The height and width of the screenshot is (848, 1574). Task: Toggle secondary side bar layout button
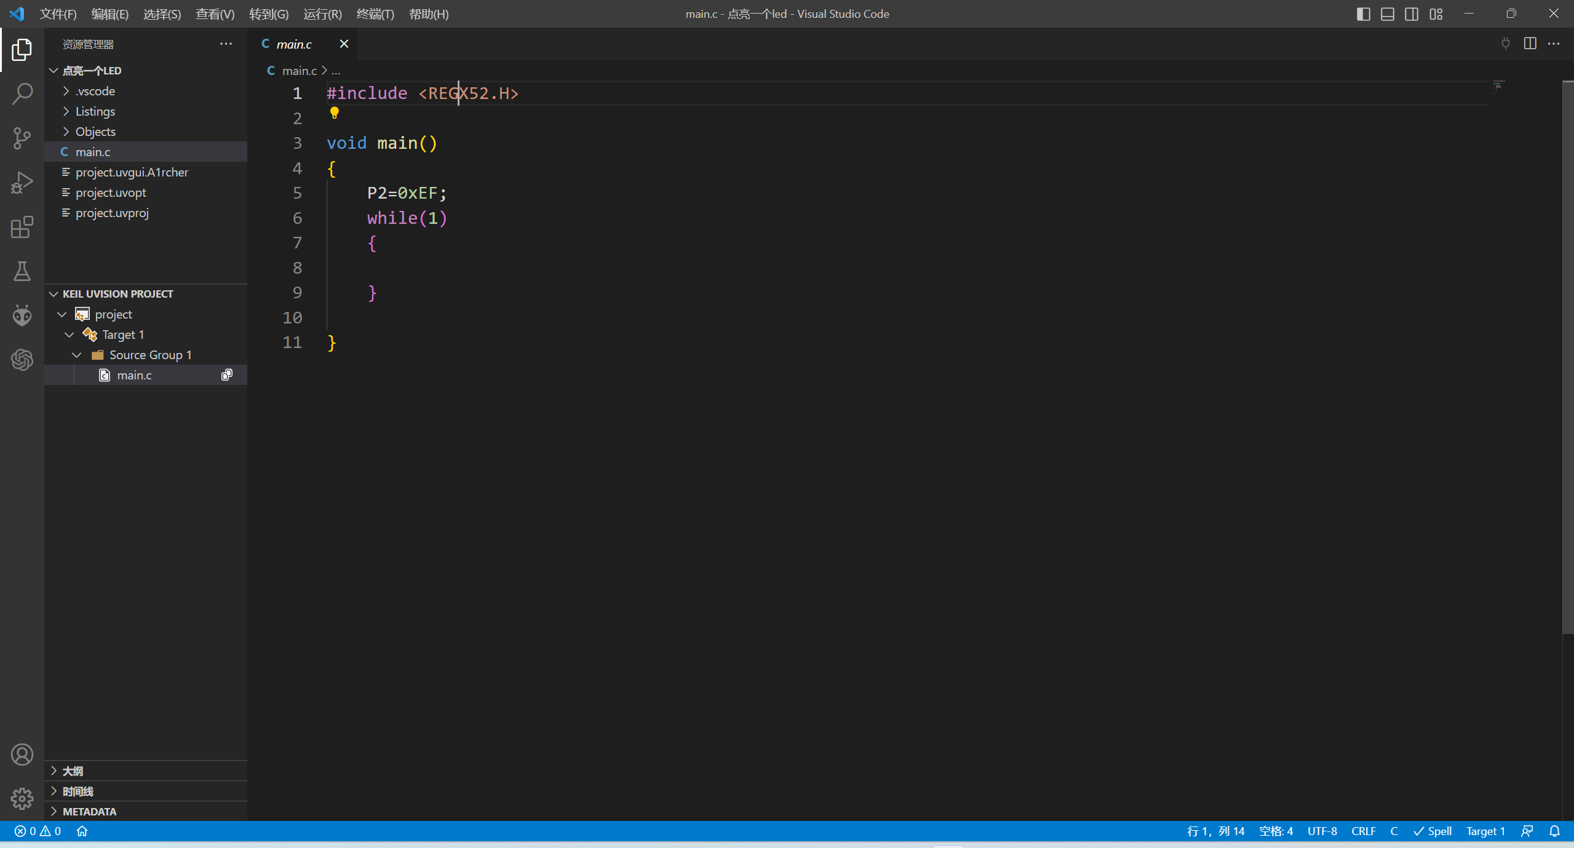[x=1412, y=14]
